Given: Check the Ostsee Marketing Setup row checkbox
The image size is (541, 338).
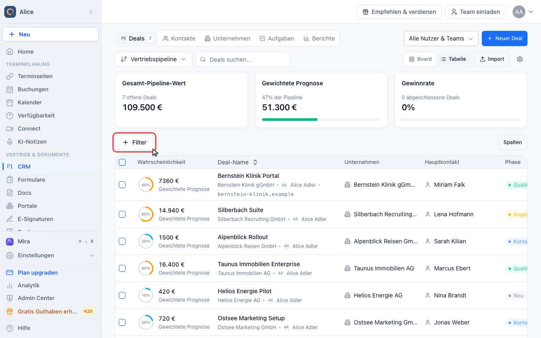Looking at the screenshot, I should 122,322.
